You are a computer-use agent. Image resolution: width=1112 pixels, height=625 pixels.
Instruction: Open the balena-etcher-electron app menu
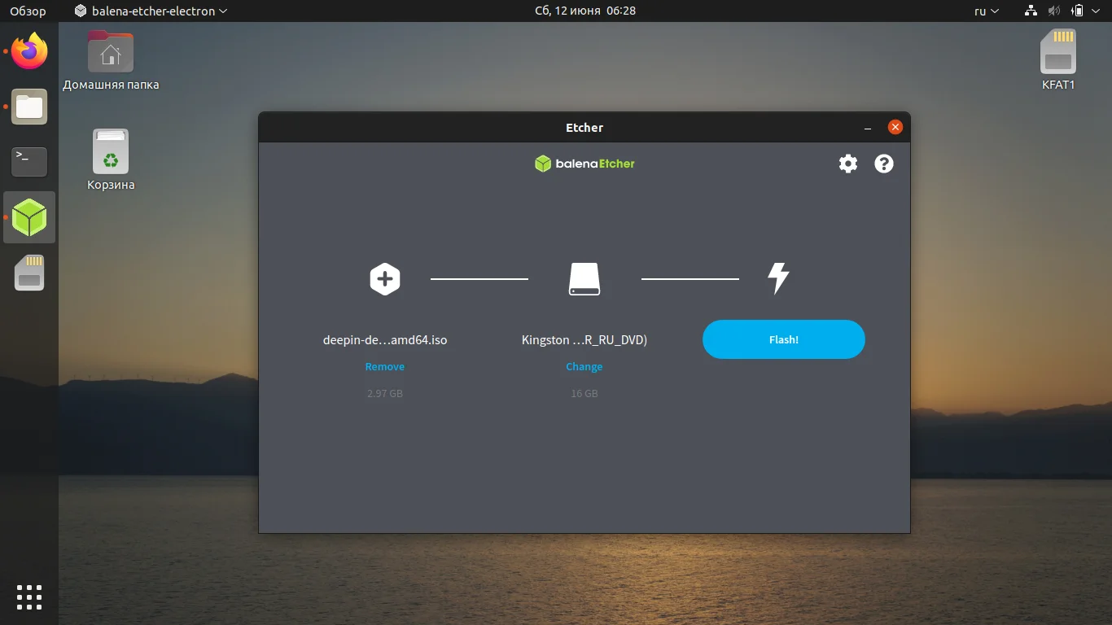[x=151, y=11]
